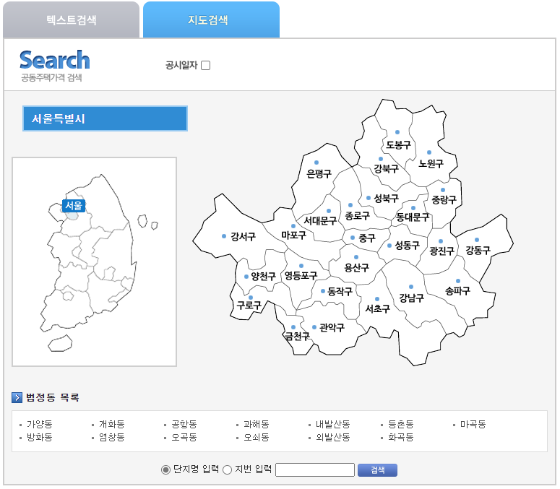Open 내발산동 in the dong list

332,424
